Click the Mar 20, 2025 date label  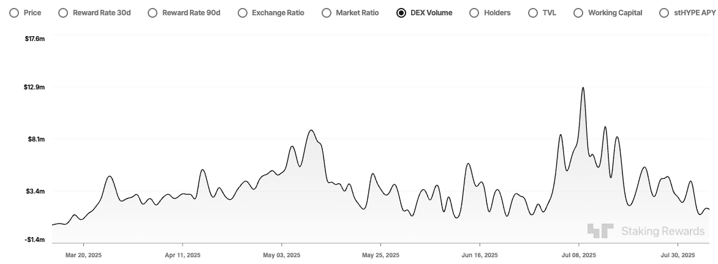click(x=83, y=255)
